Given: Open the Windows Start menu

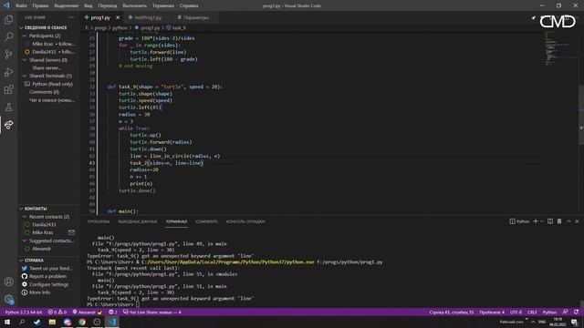Looking at the screenshot, I should tap(7, 322).
